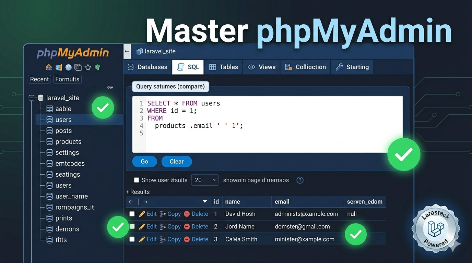This screenshot has width=472, height=263.
Task: Click the Clear button
Action: coord(176,162)
